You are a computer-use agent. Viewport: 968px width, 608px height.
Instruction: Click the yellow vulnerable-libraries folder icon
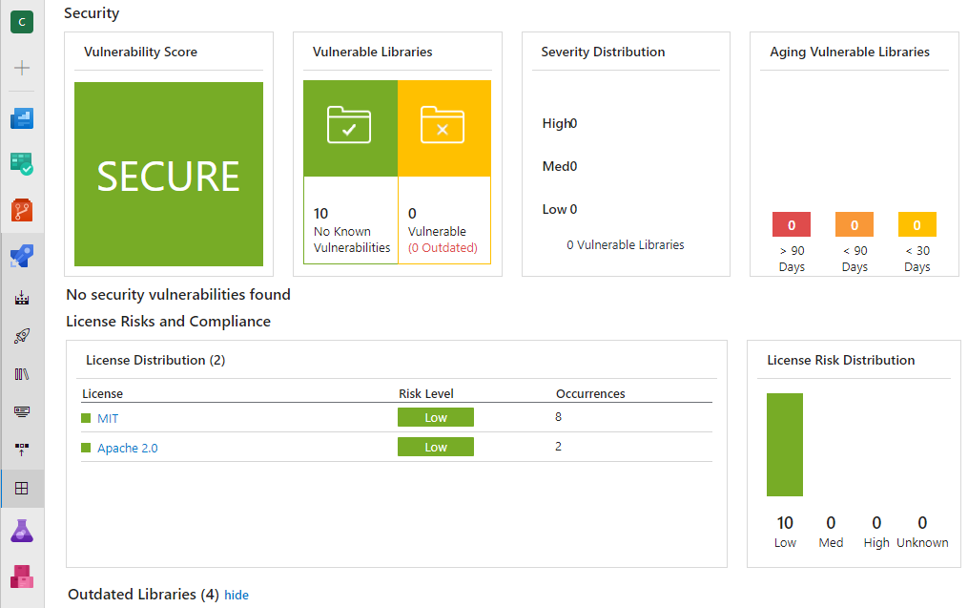[444, 127]
